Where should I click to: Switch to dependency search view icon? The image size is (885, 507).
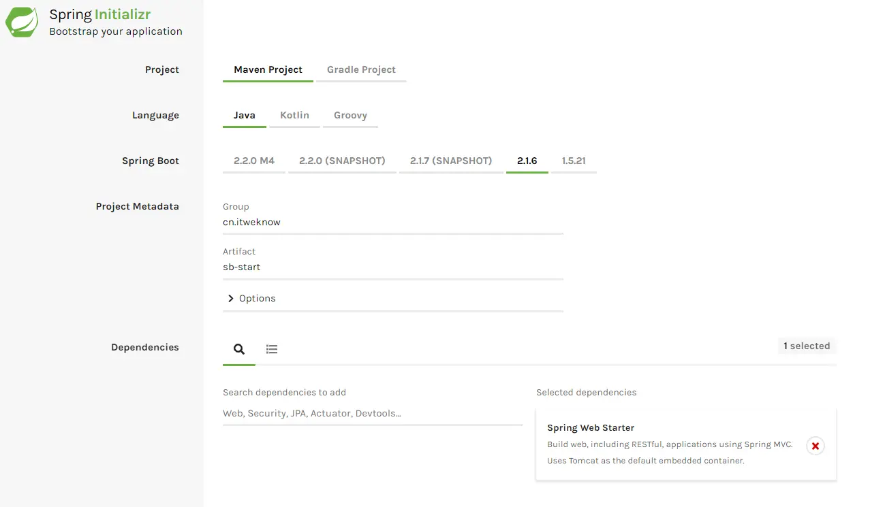pos(239,349)
